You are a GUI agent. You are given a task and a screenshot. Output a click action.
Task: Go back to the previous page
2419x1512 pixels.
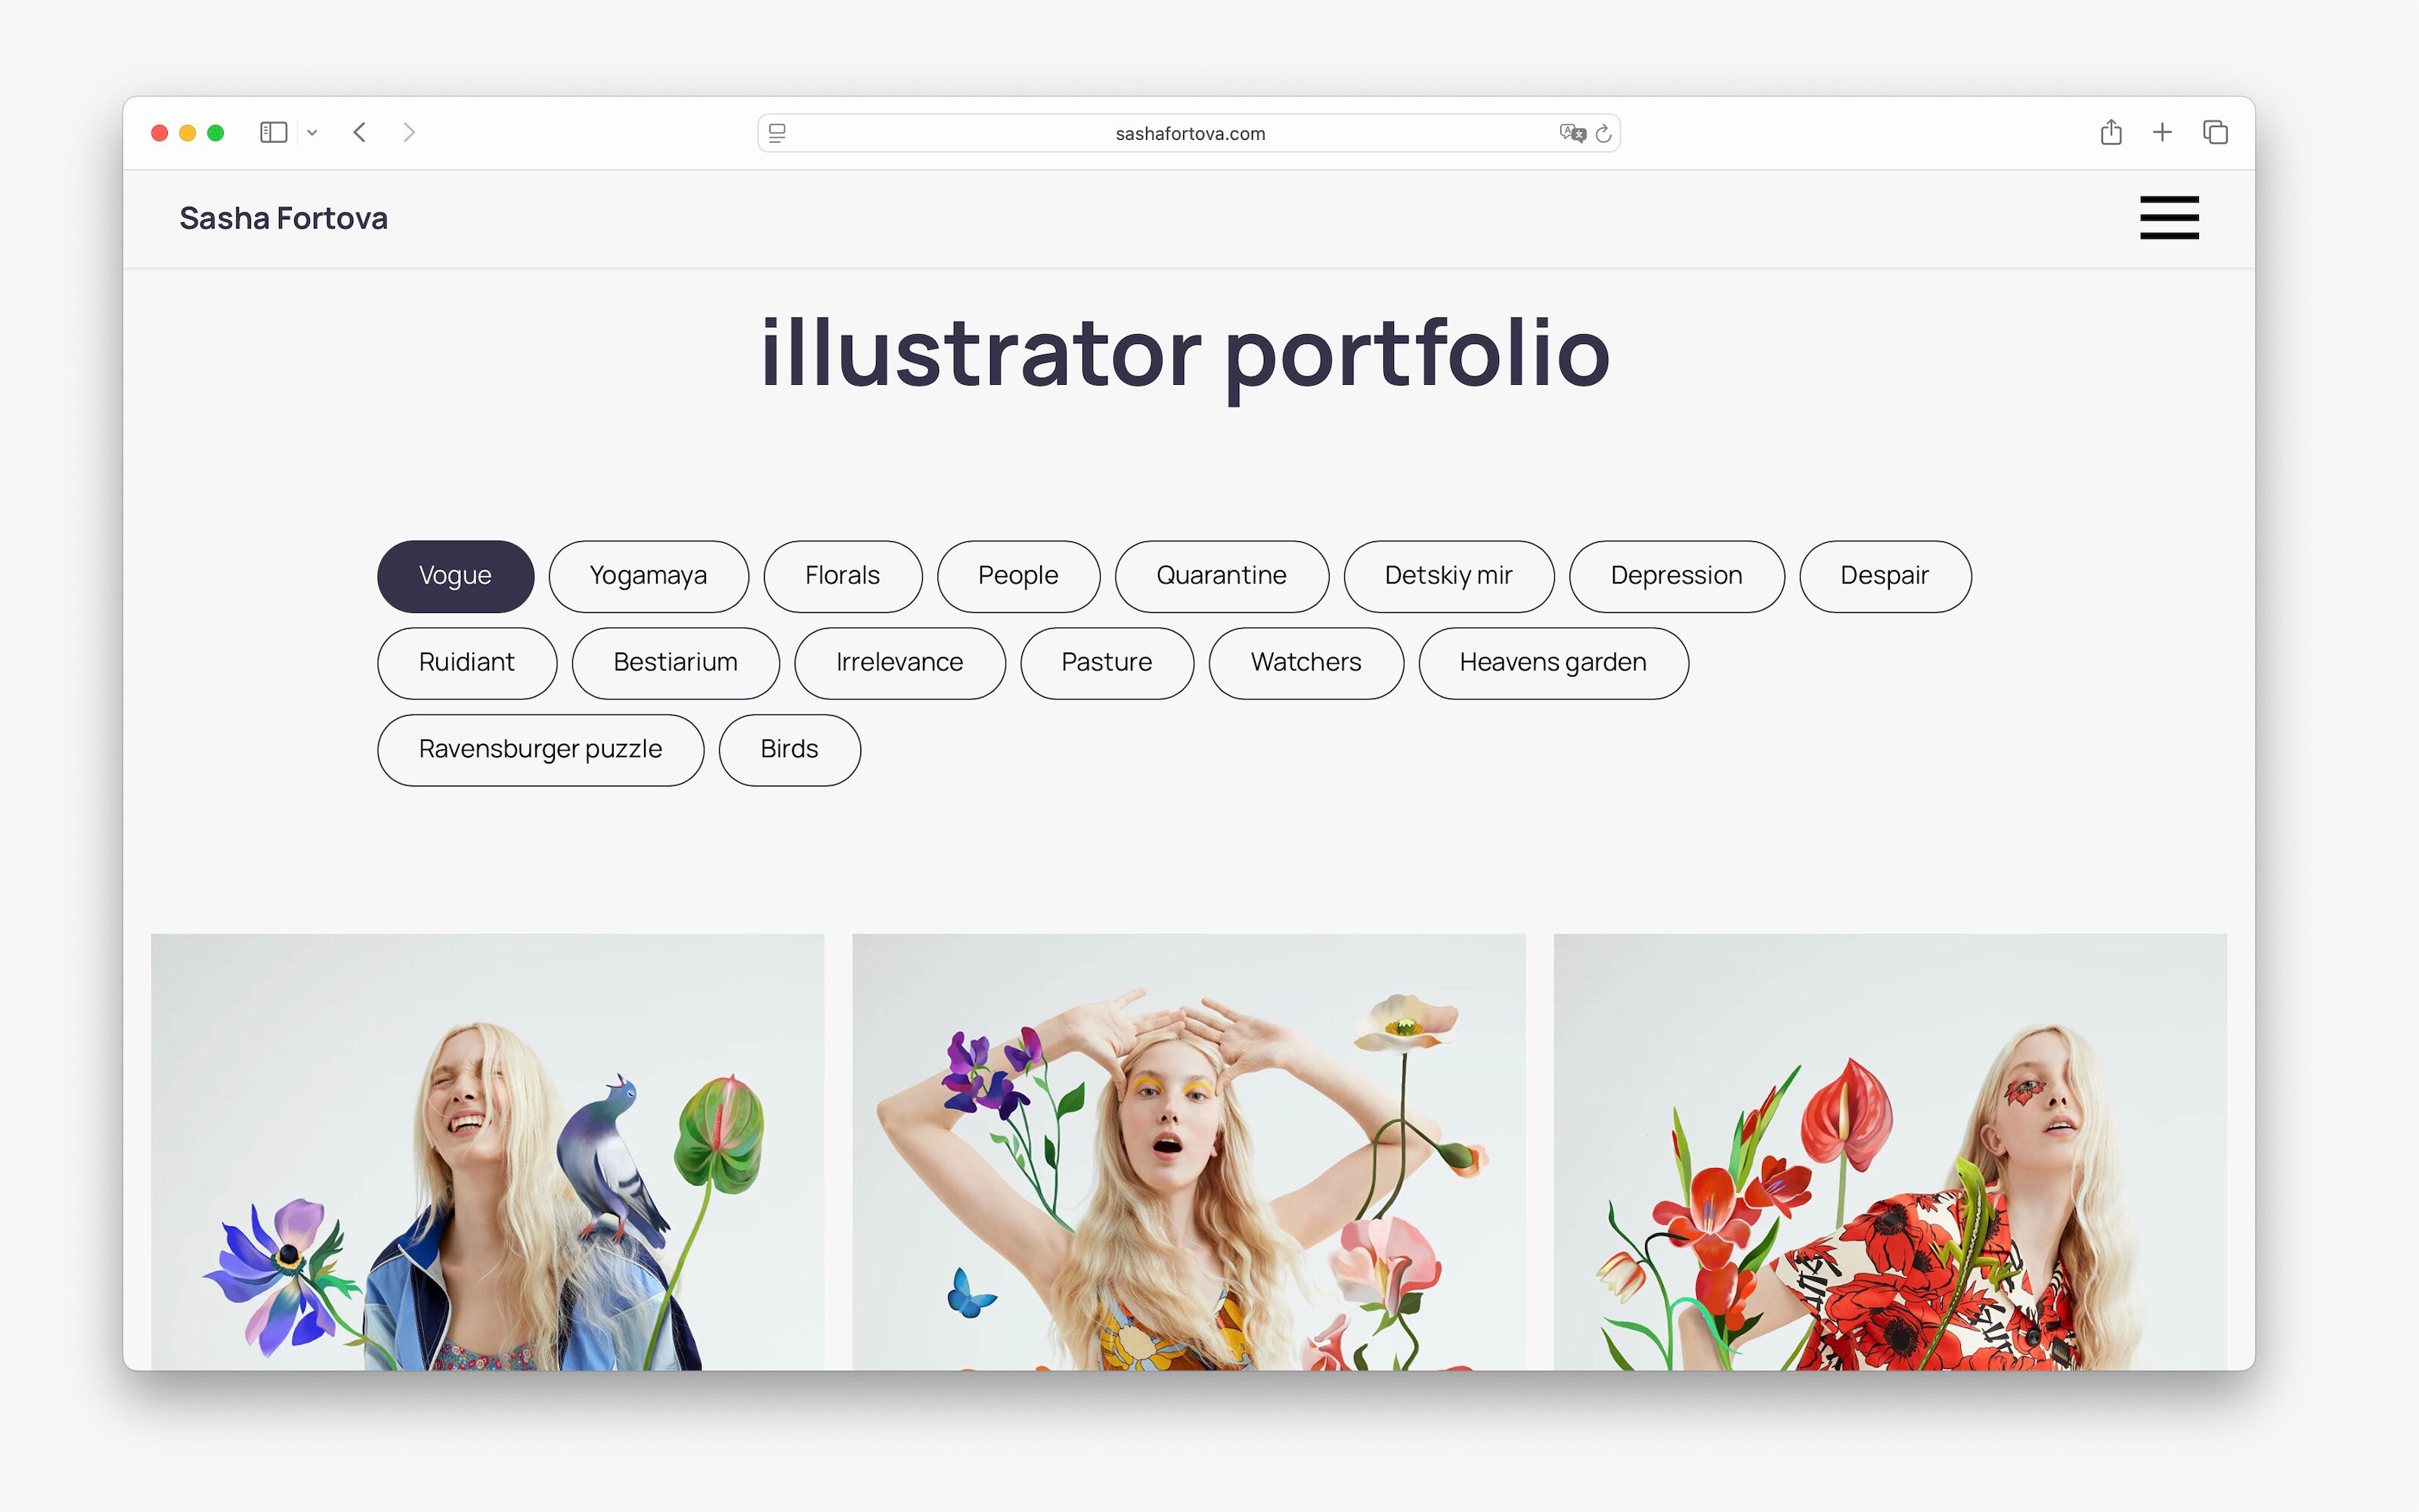click(360, 132)
